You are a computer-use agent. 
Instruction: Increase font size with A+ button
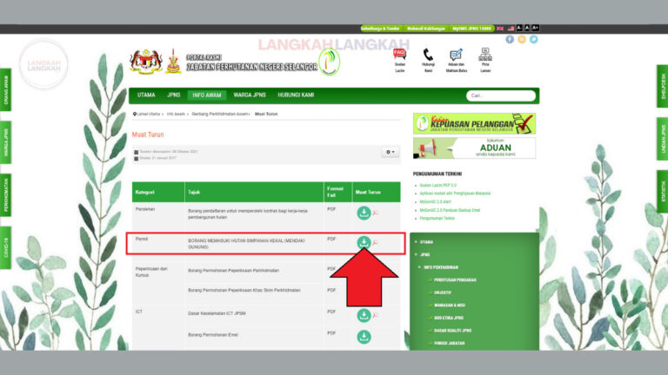tap(536, 28)
